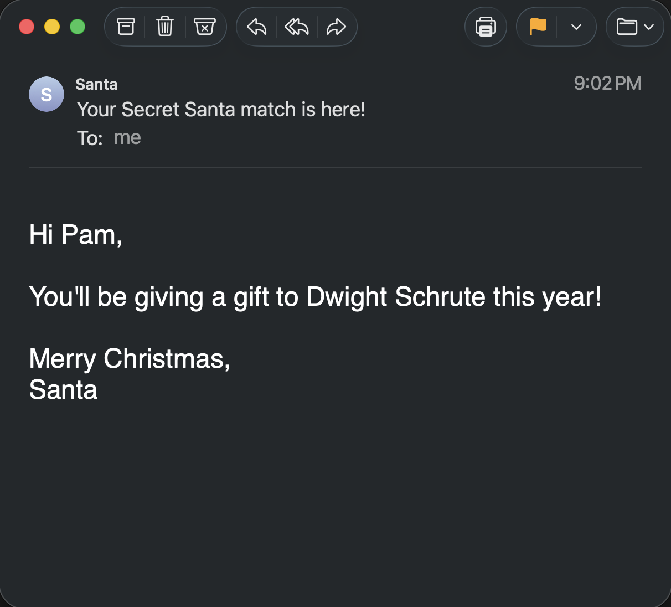671x607 pixels.
Task: Print this email
Action: [486, 26]
